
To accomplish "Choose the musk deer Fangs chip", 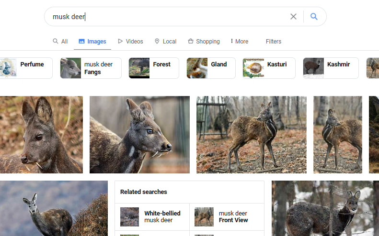I will pos(91,68).
